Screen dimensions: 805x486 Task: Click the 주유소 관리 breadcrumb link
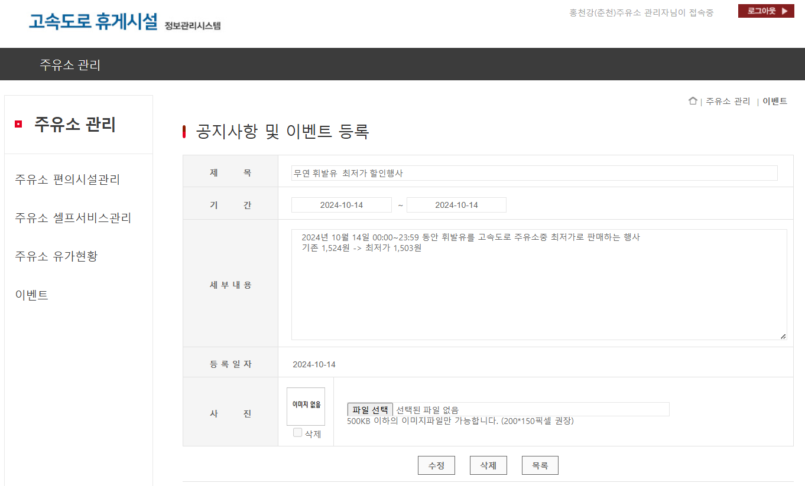click(728, 102)
